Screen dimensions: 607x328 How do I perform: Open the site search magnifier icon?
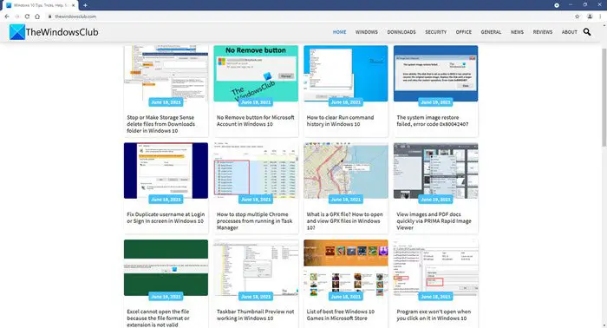click(587, 32)
